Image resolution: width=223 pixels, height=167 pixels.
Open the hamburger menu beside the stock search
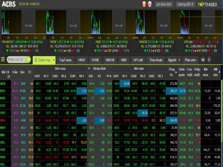(x=3, y=59)
